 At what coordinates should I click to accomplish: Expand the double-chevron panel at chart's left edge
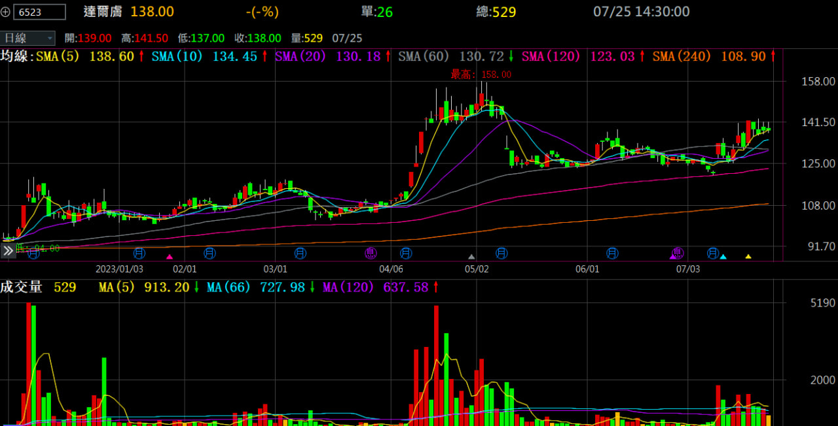pos(8,251)
